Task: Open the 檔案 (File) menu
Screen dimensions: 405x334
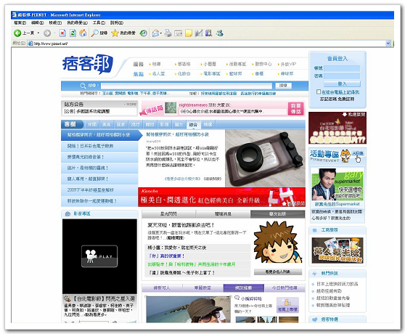Action: 20,23
